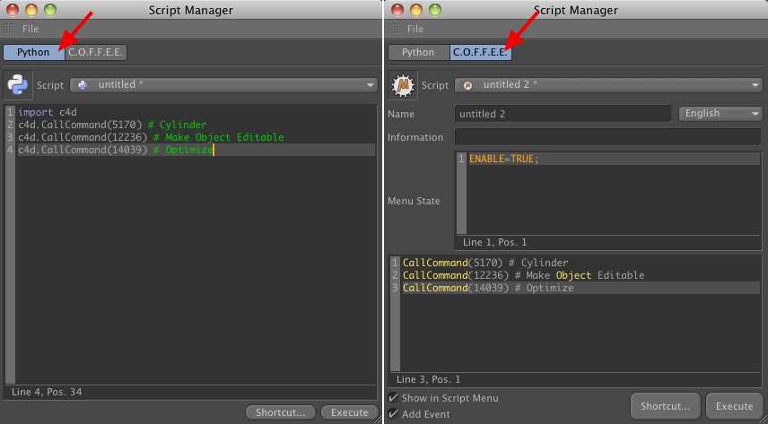This screenshot has width=768, height=424.
Task: Select the C.O.F.F.E.E. tab in right window
Action: point(480,52)
